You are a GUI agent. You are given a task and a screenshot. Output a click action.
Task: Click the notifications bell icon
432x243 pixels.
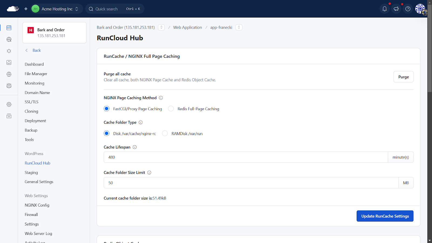pyautogui.click(x=384, y=9)
